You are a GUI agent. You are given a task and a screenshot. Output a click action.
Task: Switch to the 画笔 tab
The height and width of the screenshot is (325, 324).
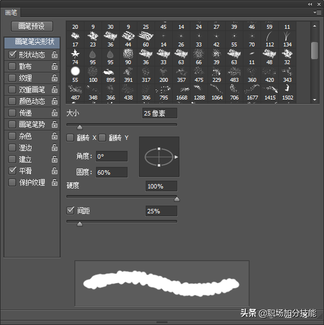tap(11, 13)
